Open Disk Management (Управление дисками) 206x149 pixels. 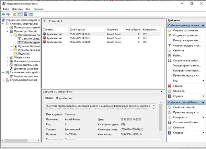[25, 76]
